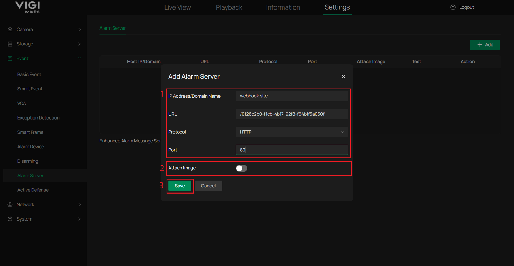Viewport: 514px width, 266px height.
Task: Click the Enhanced Alarm Message text
Action: [x=130, y=141]
